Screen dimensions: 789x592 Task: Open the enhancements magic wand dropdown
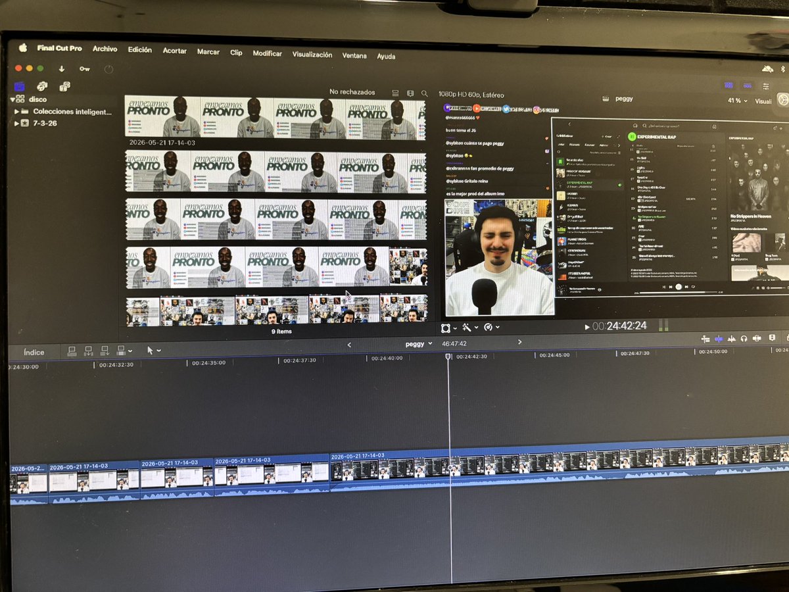[x=471, y=327]
